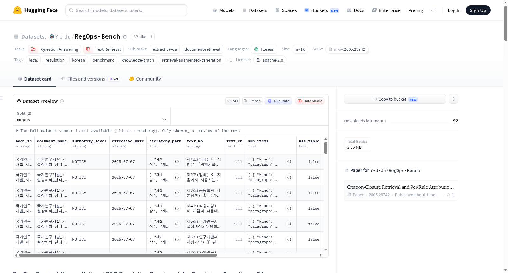Open the Models page
This screenshot has width=508, height=273.
(224, 10)
